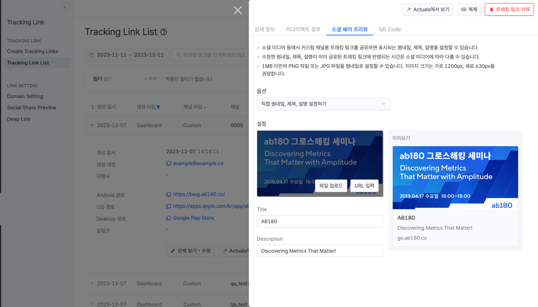The height and width of the screenshot is (307, 538).
Task: Click the sort arrows beside 생성 일시
Action: pos(92,107)
